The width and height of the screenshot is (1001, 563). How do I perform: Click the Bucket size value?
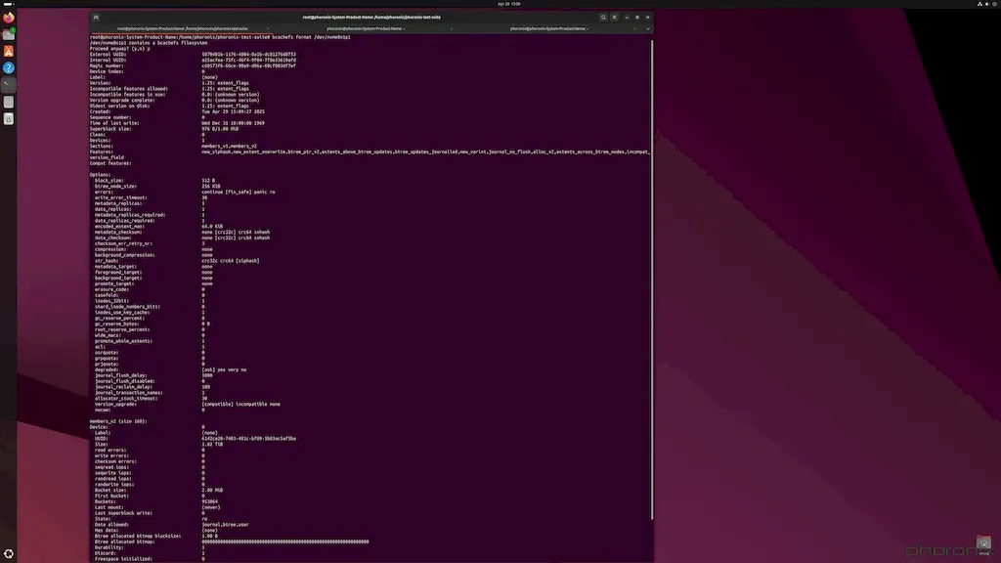pyautogui.click(x=212, y=491)
